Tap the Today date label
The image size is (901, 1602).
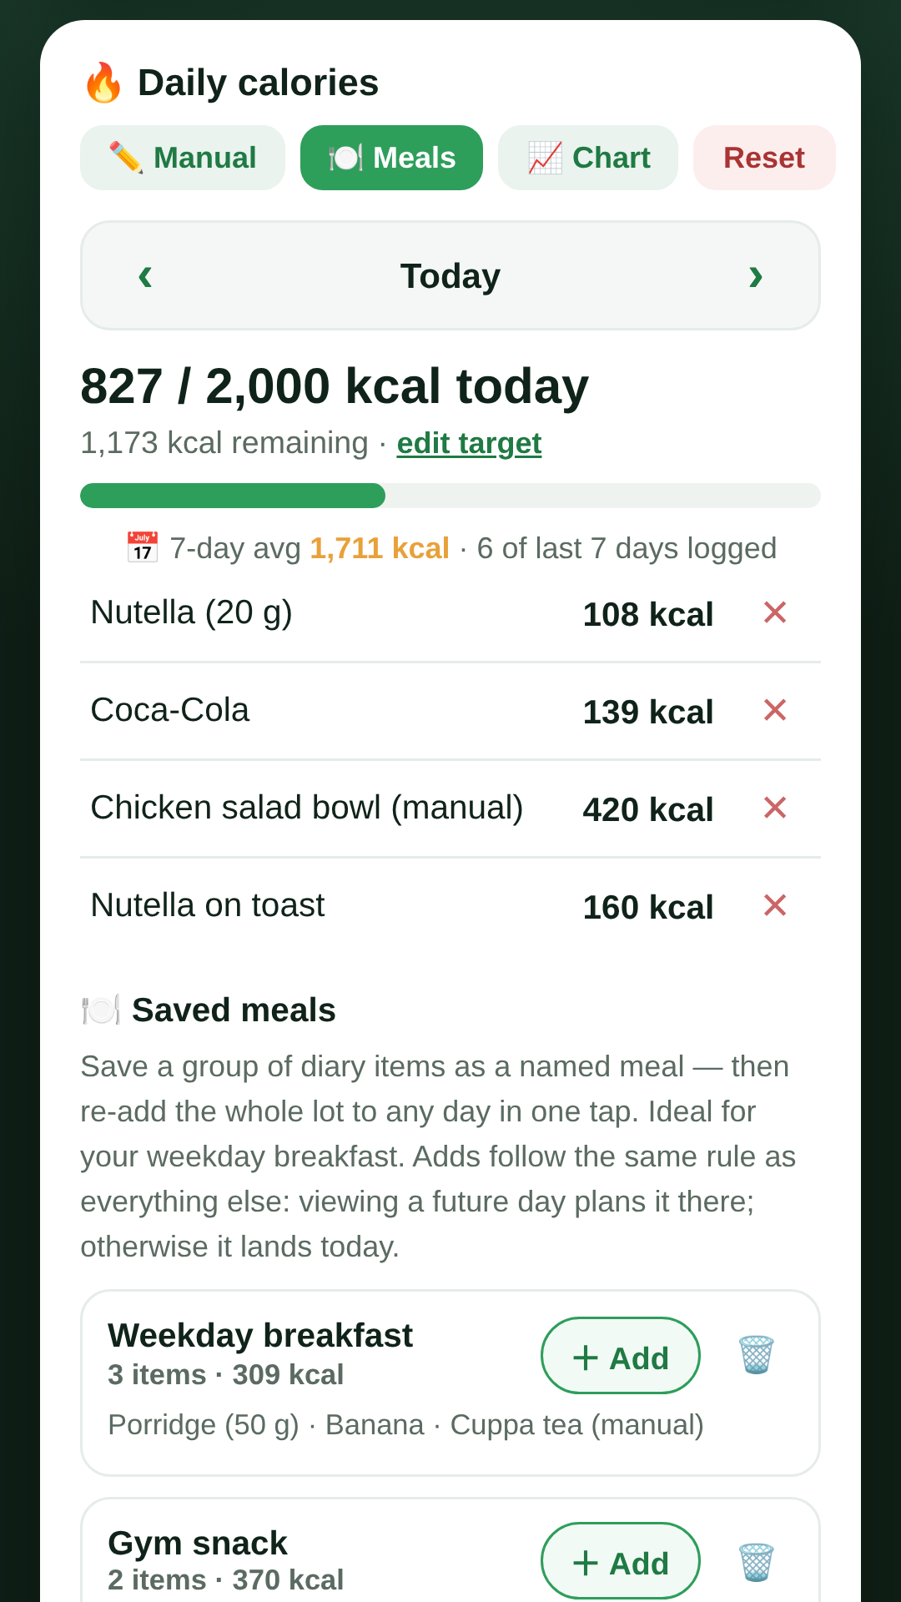pyautogui.click(x=450, y=276)
